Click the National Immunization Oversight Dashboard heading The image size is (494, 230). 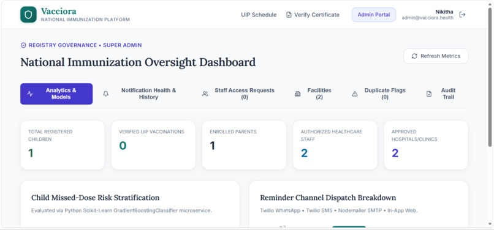[x=138, y=62]
